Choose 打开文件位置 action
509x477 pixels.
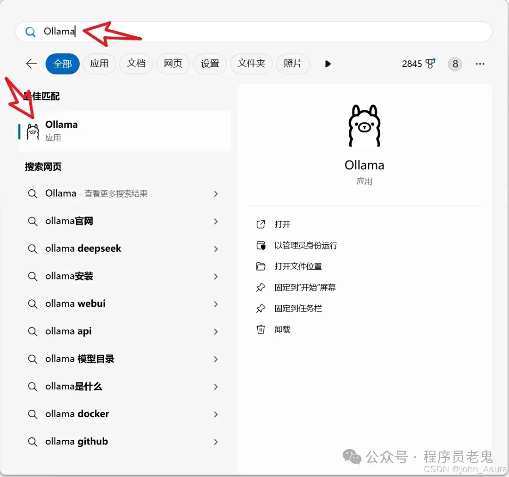[298, 267]
